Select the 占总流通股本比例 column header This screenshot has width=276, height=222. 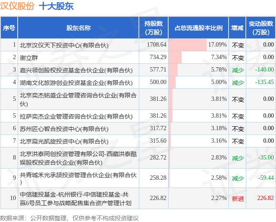coord(198,28)
